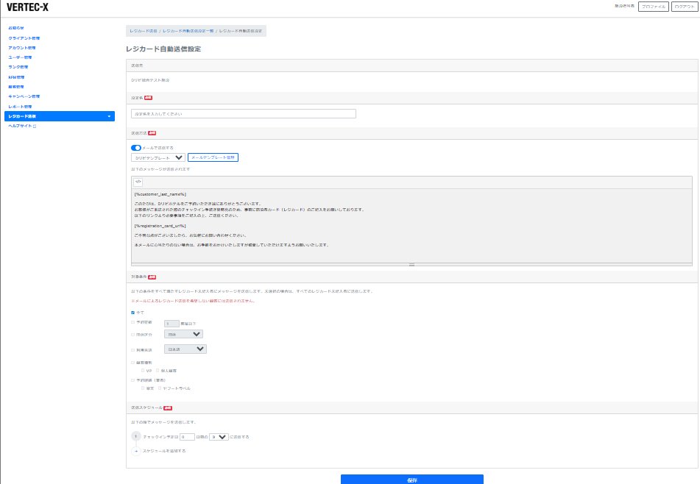
Task: Check the 個人顧客 checkbox
Action: pyautogui.click(x=158, y=371)
